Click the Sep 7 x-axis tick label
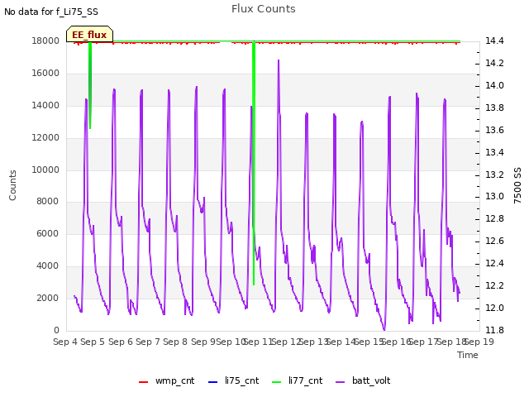The width and height of the screenshot is (529, 397). (x=148, y=342)
